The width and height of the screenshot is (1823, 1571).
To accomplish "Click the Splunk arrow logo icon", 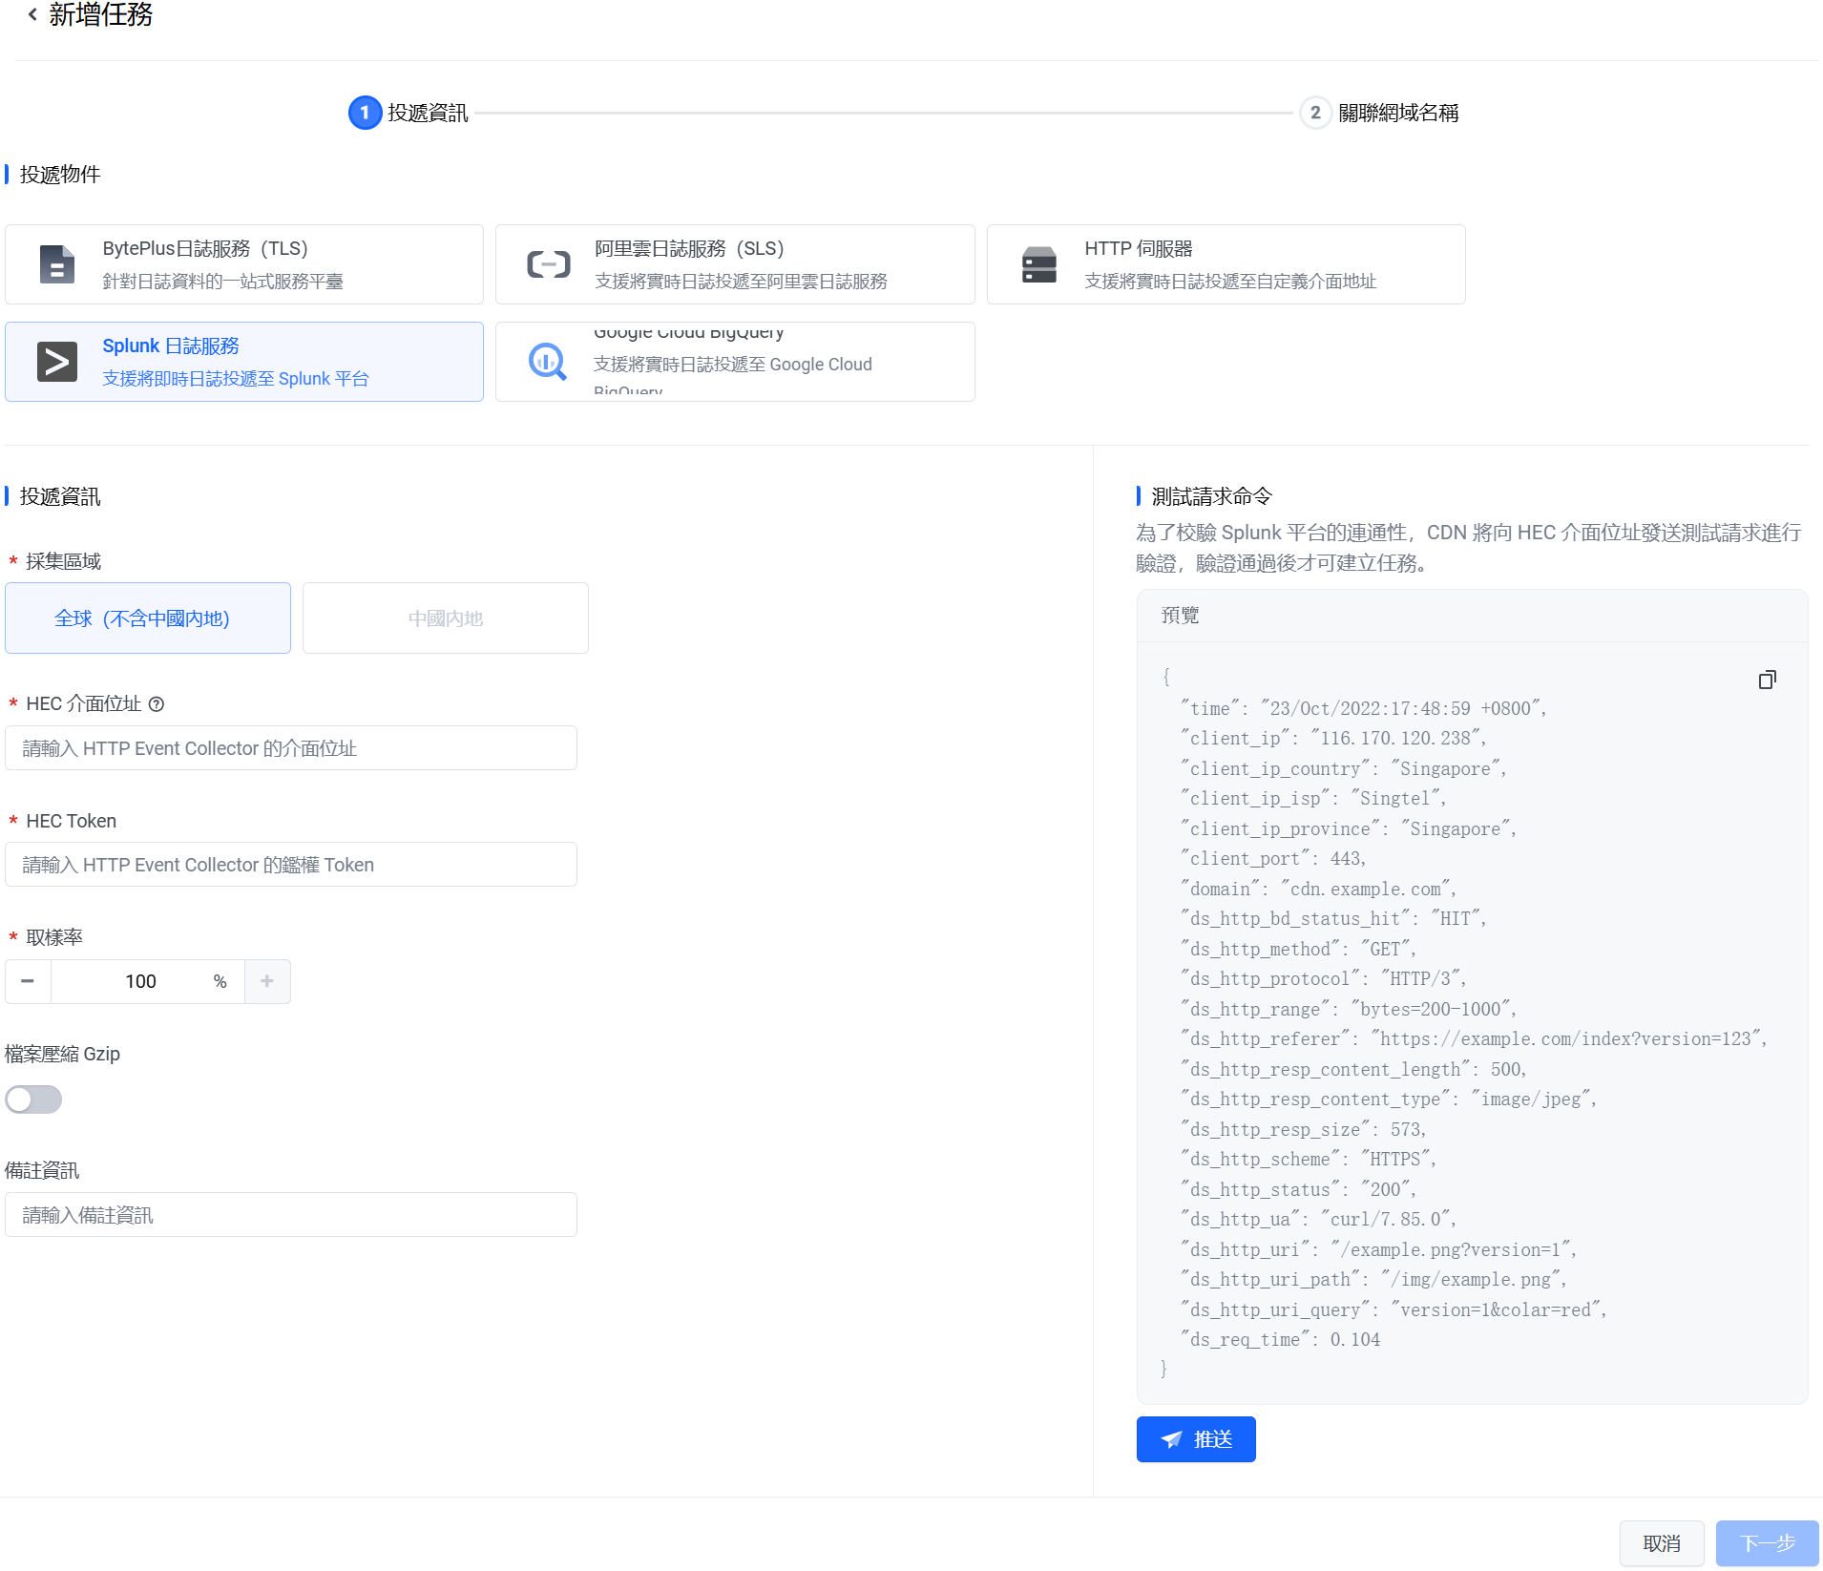I will tap(56, 362).
